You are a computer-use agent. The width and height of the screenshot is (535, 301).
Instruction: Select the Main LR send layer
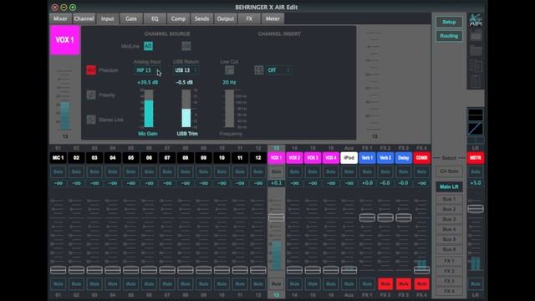(449, 186)
